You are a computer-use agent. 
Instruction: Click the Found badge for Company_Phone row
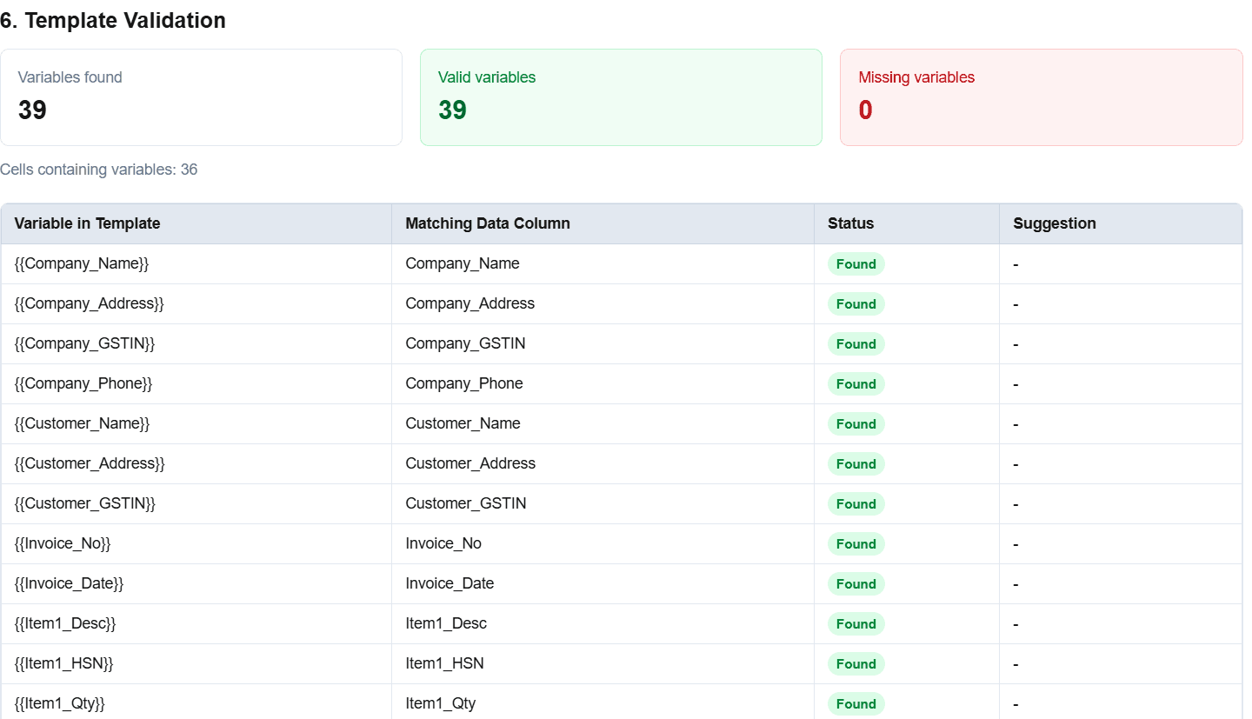point(856,384)
